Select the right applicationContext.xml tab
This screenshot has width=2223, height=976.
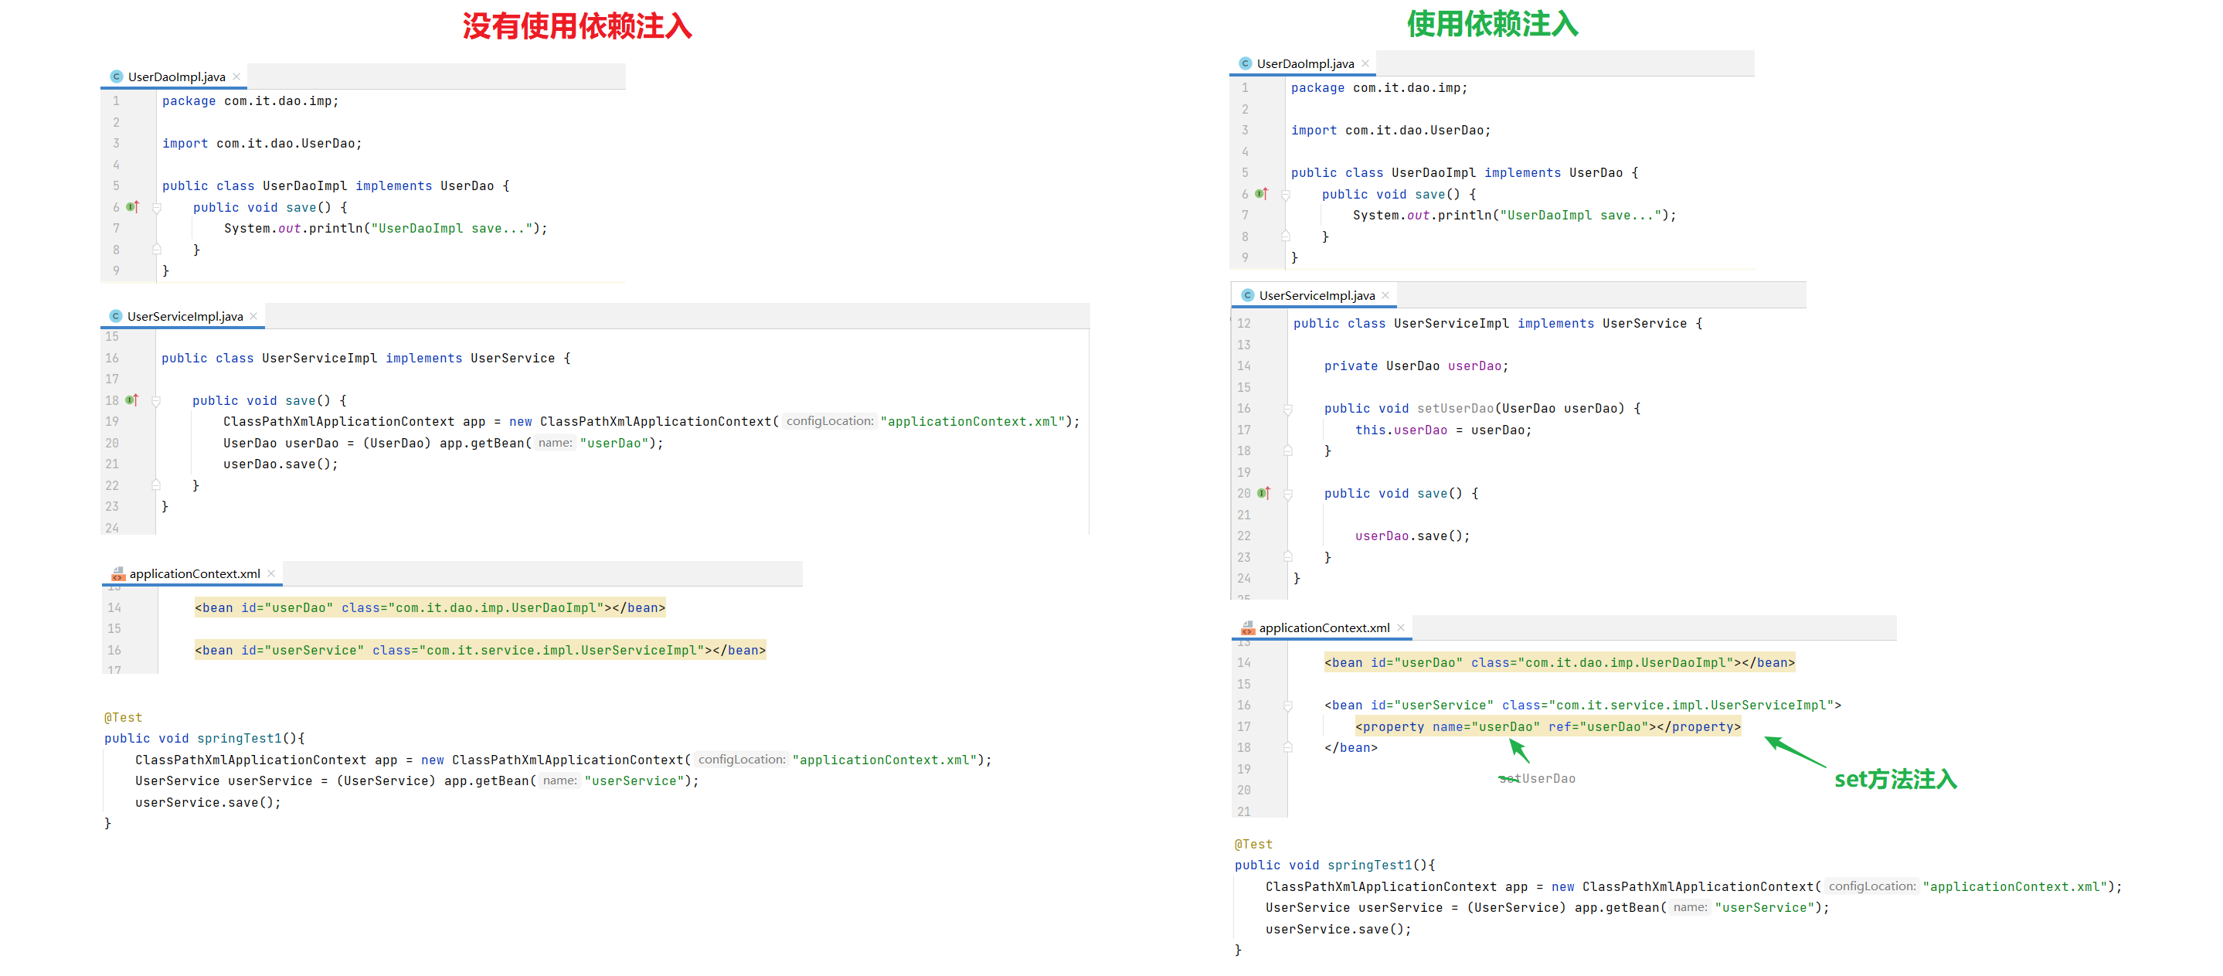pyautogui.click(x=1323, y=628)
